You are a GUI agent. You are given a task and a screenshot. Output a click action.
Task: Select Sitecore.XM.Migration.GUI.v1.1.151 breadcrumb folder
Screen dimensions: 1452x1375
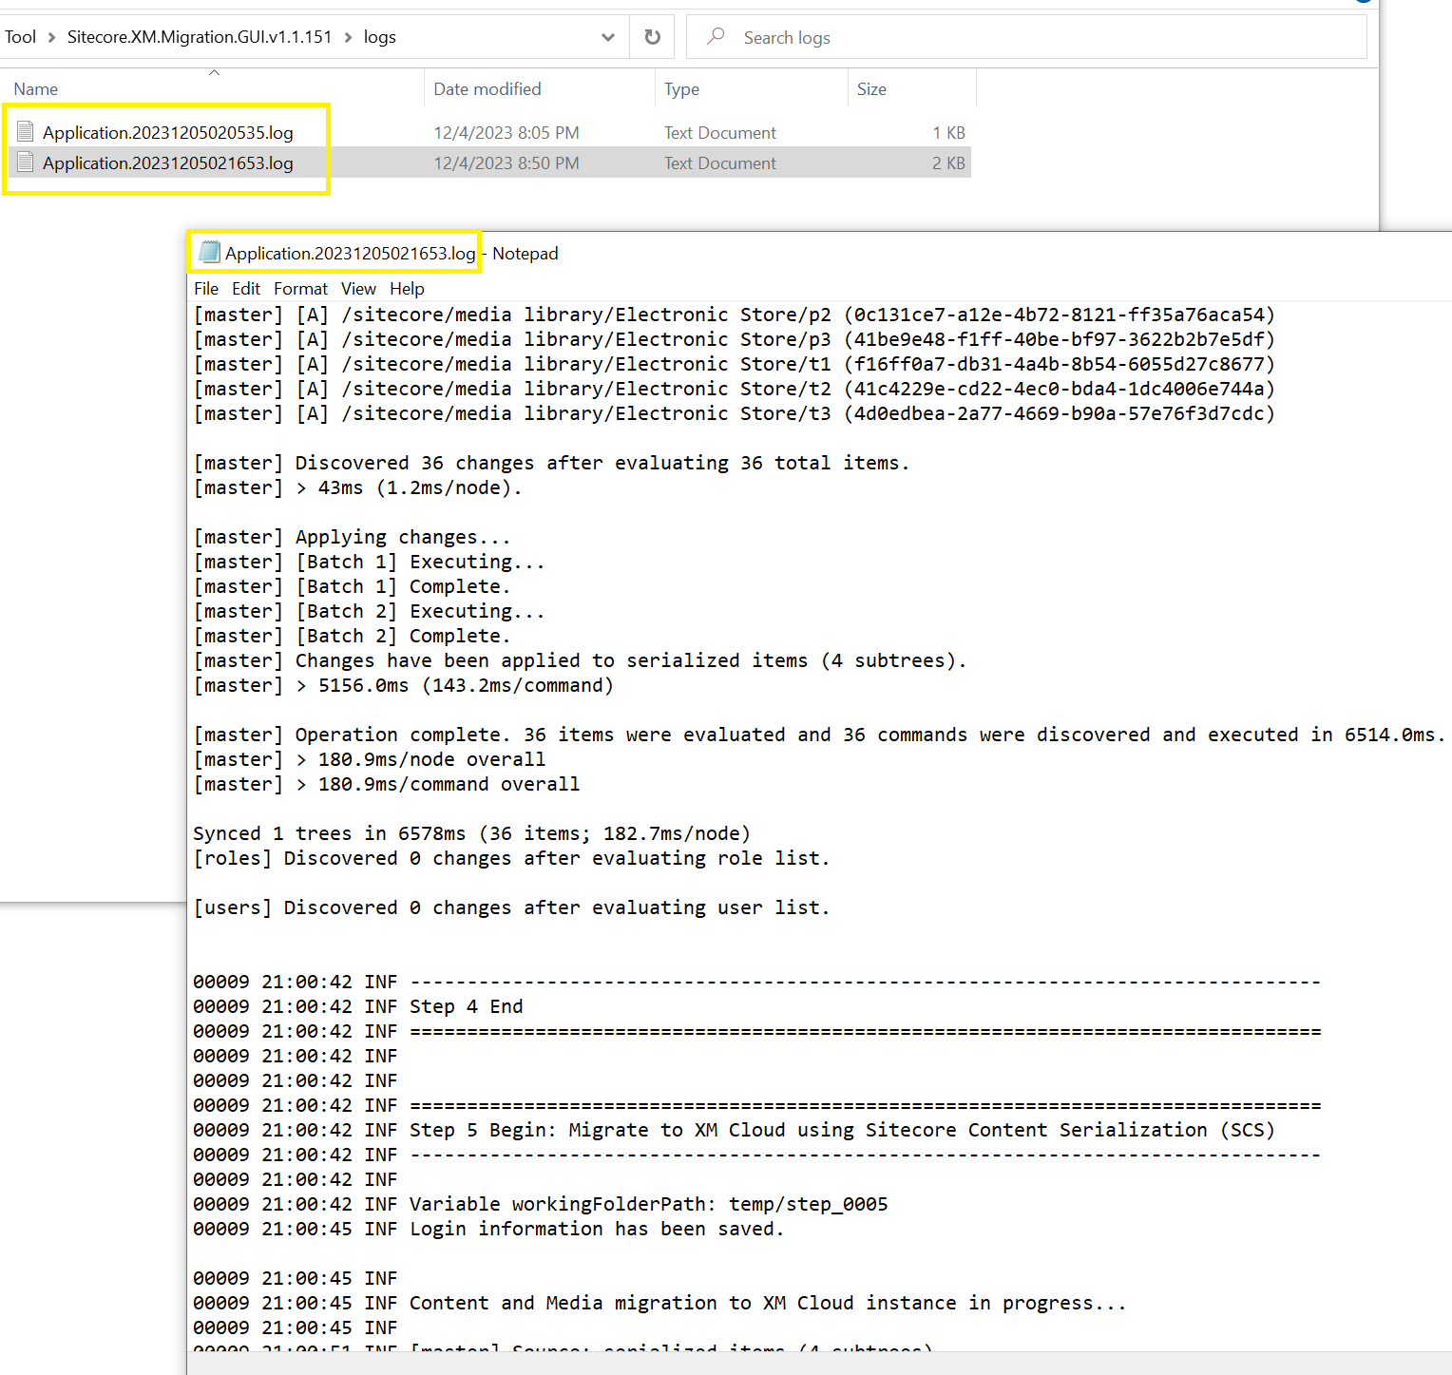click(x=200, y=37)
